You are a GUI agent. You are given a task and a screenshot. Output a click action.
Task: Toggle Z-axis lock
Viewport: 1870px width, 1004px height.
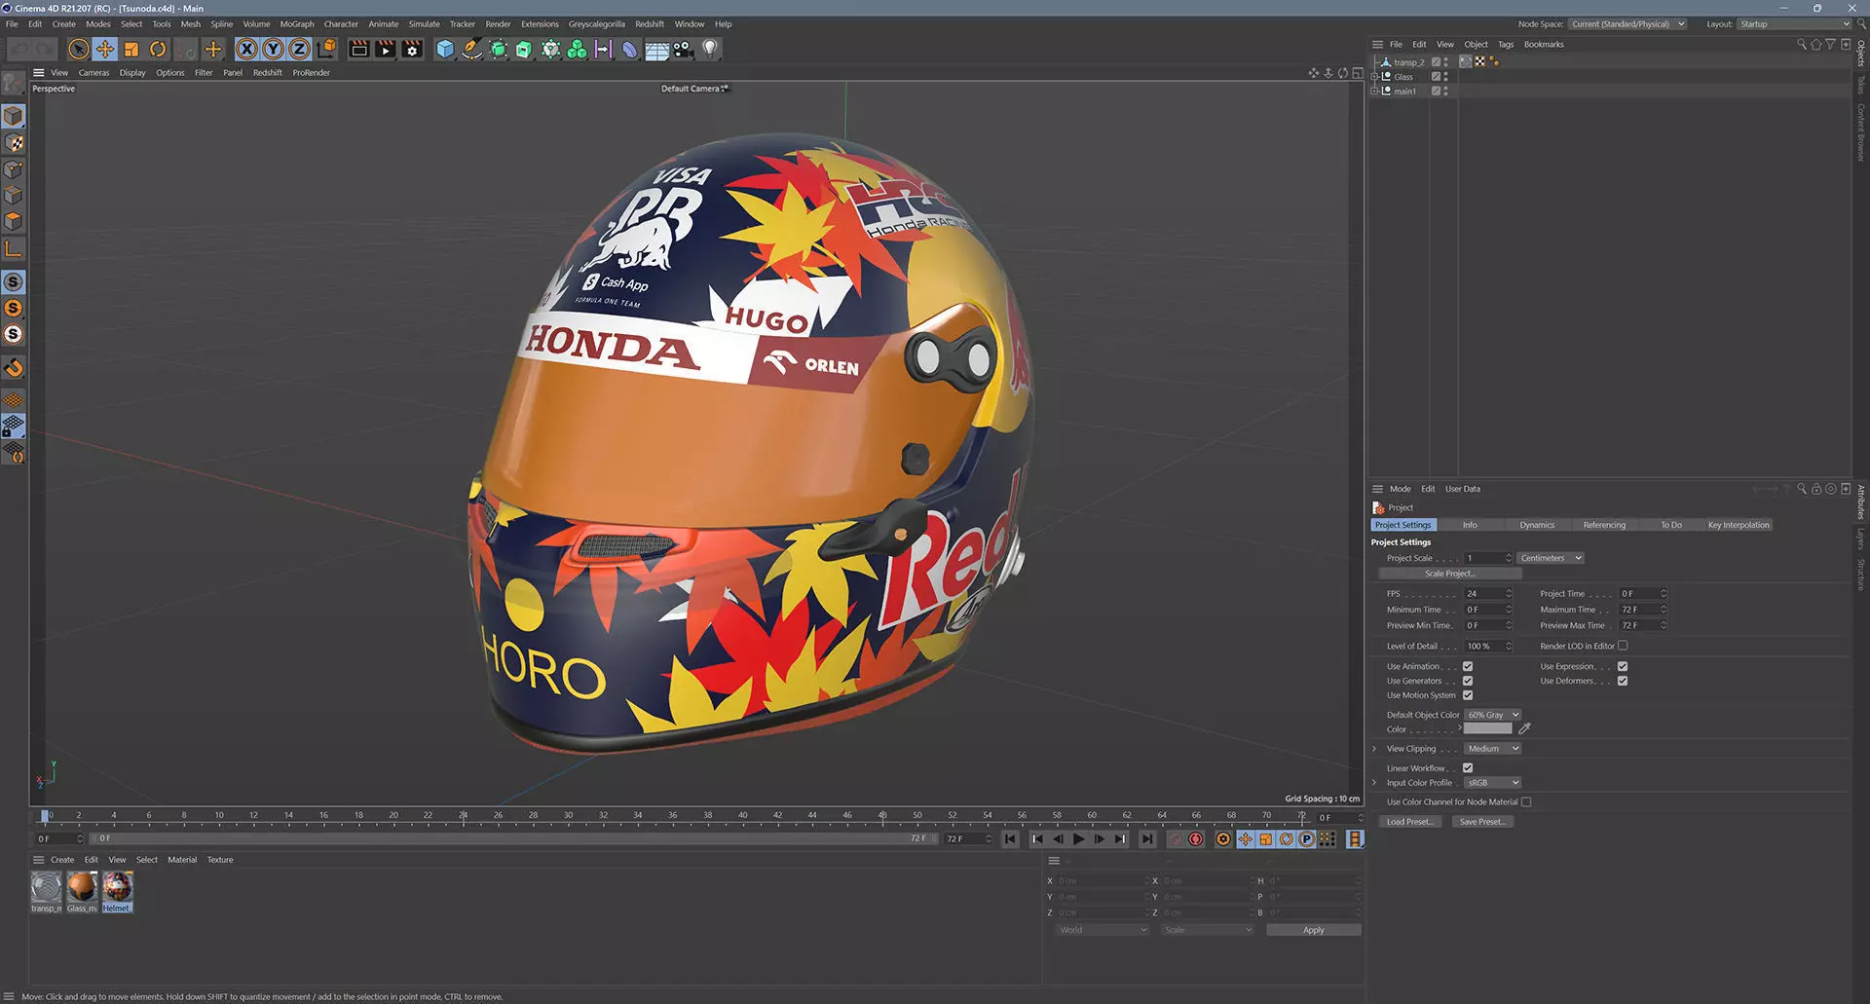[300, 49]
